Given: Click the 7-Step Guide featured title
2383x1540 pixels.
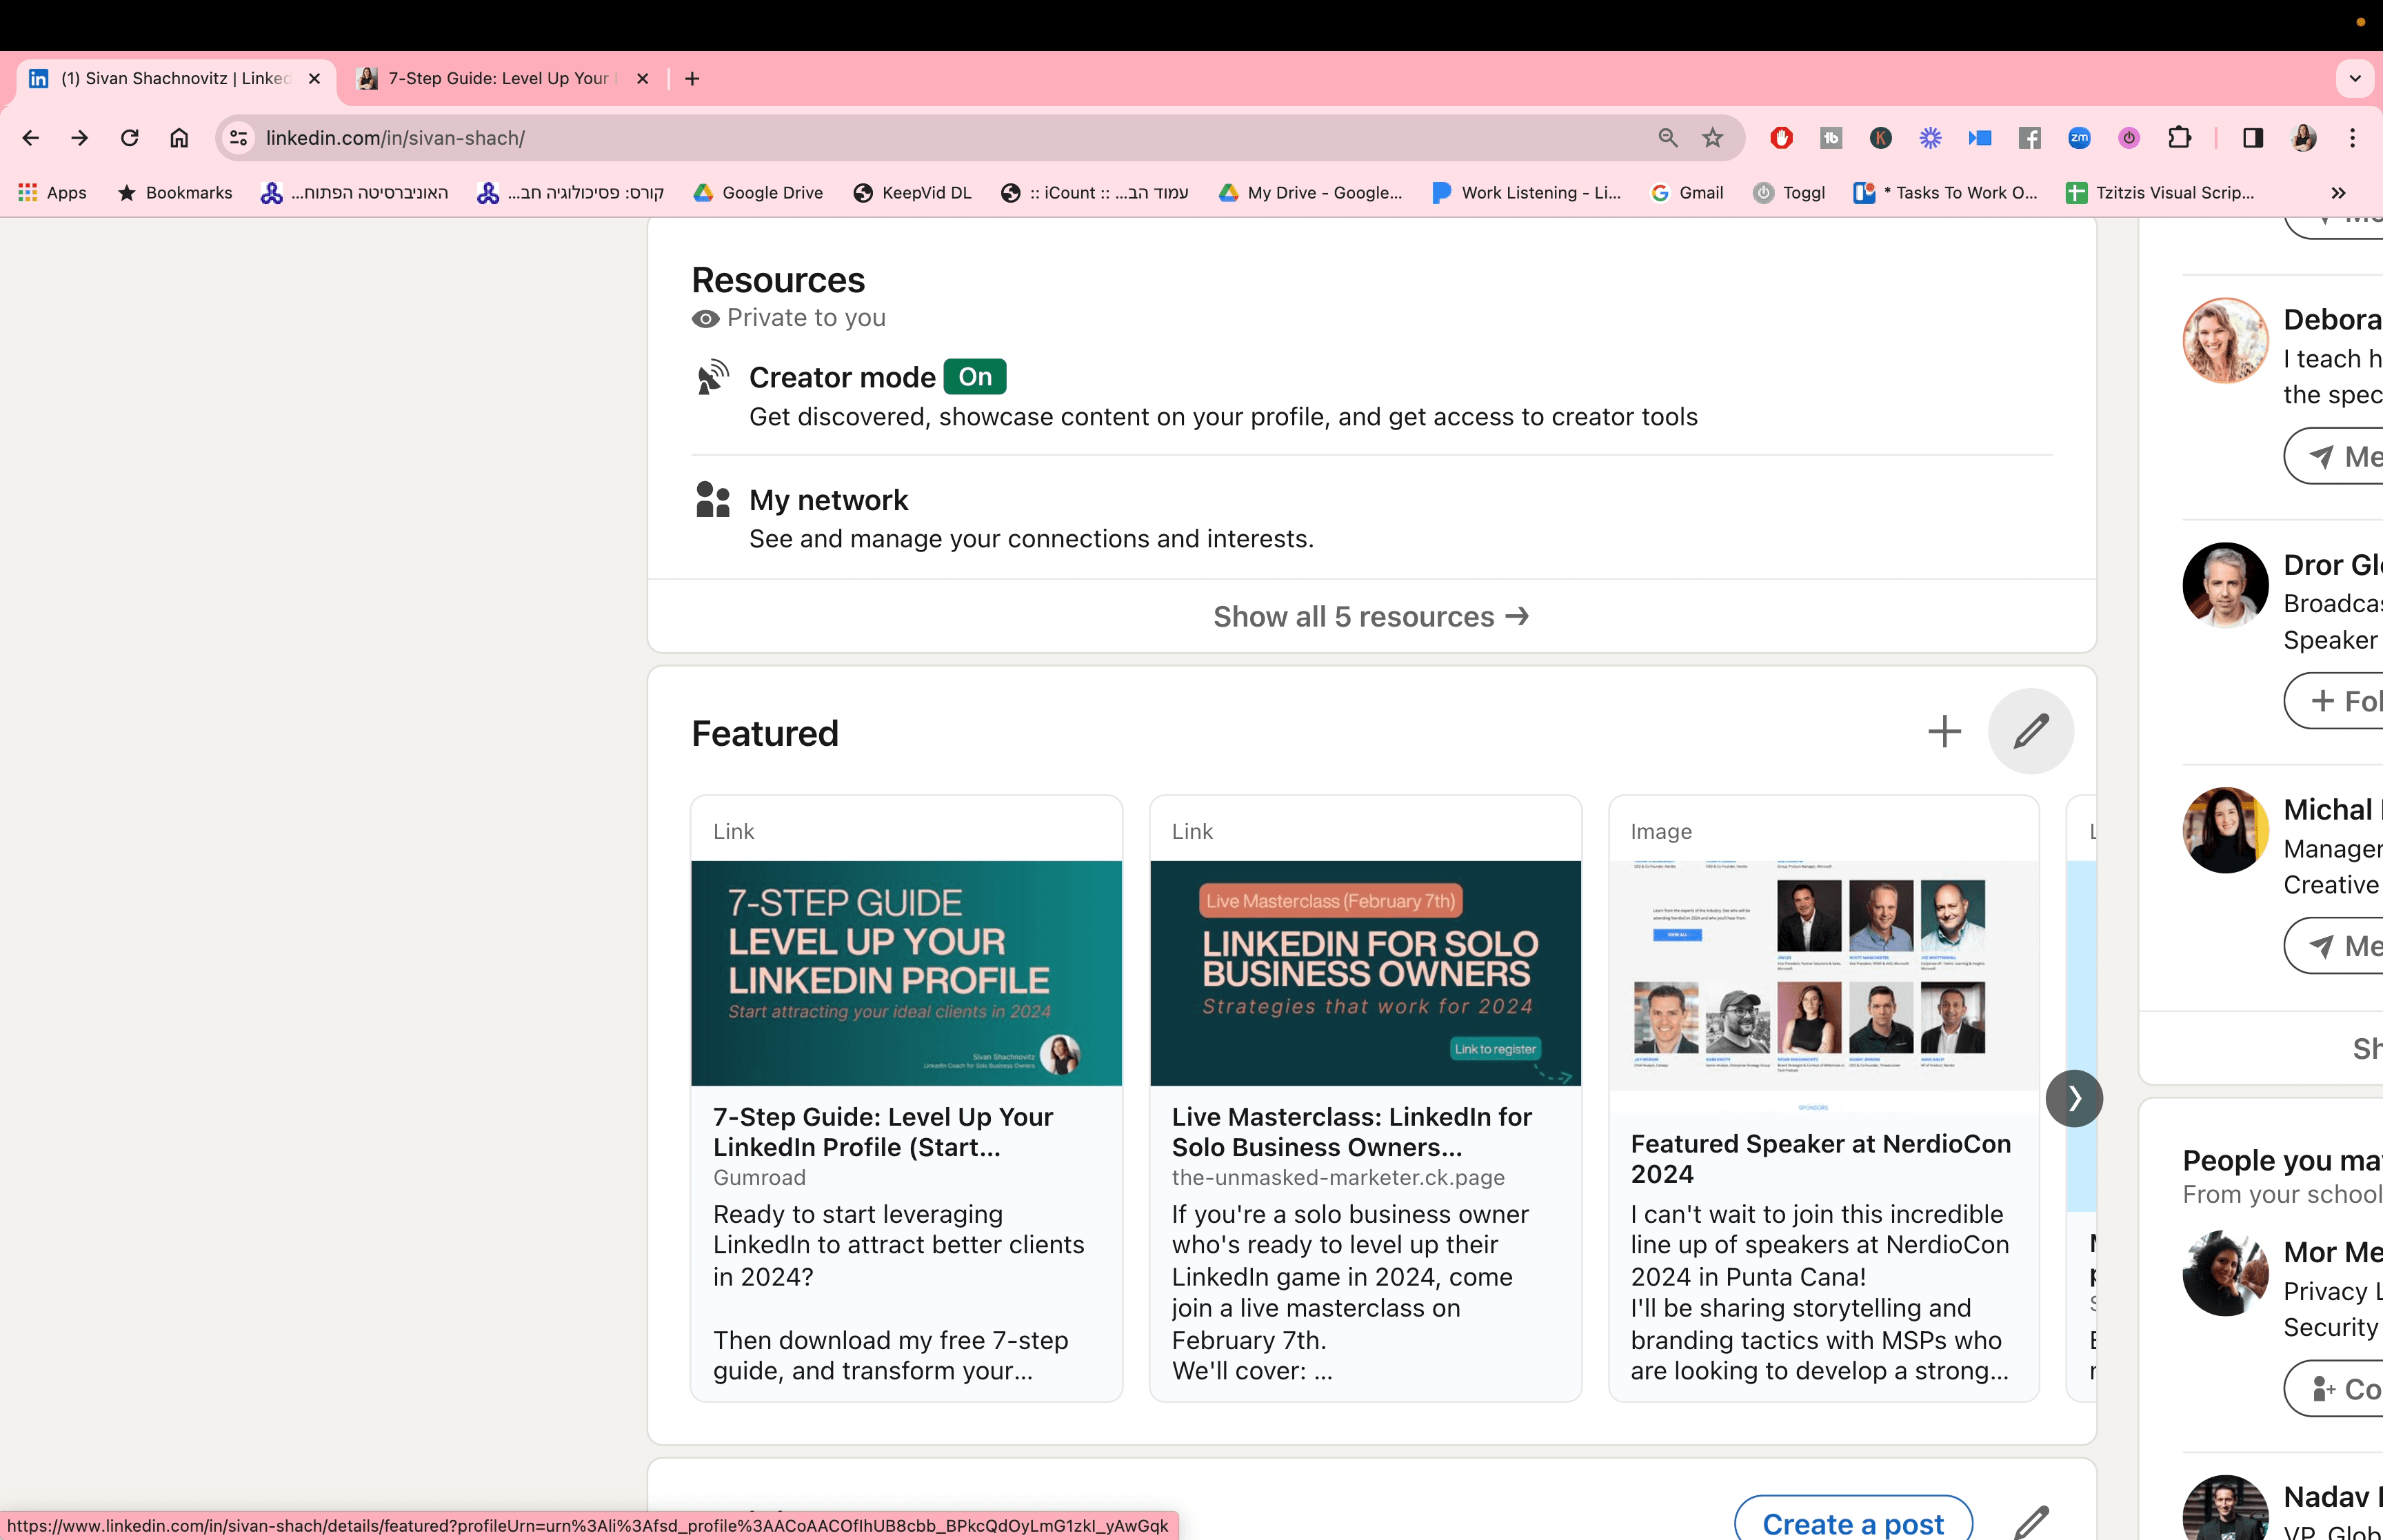Looking at the screenshot, I should pyautogui.click(x=883, y=1132).
